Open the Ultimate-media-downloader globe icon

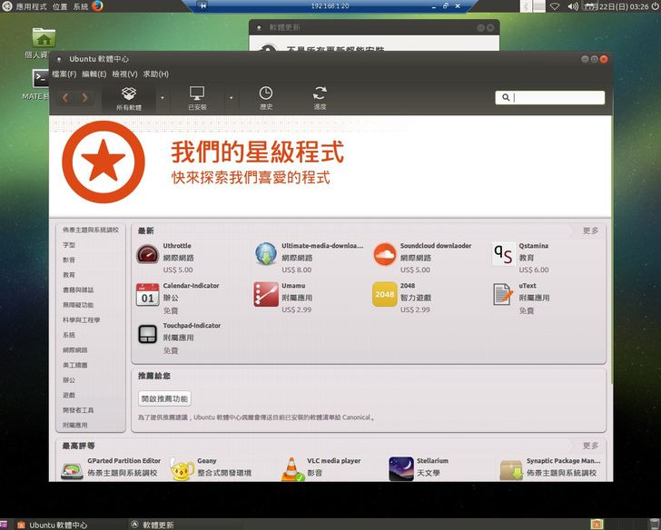click(266, 254)
